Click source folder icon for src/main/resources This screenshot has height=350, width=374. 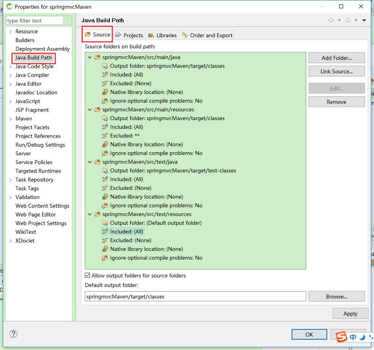click(97, 109)
